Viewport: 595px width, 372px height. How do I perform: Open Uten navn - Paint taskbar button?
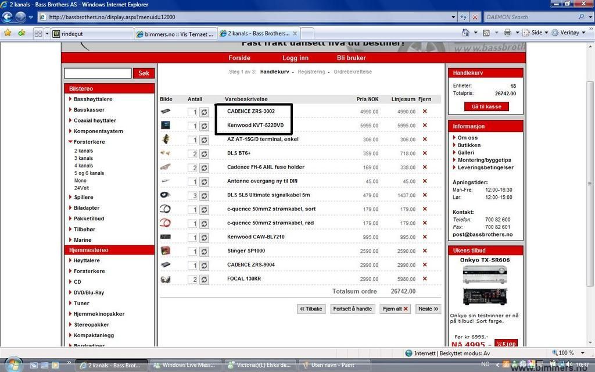[x=334, y=365]
